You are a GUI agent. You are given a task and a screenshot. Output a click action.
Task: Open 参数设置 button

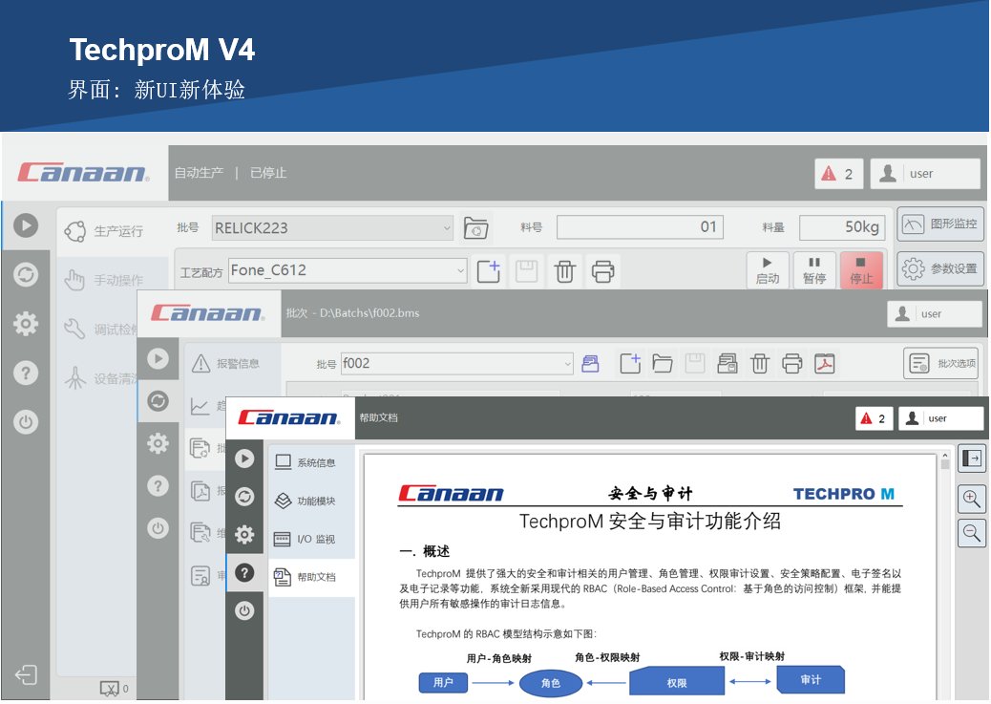tap(940, 268)
